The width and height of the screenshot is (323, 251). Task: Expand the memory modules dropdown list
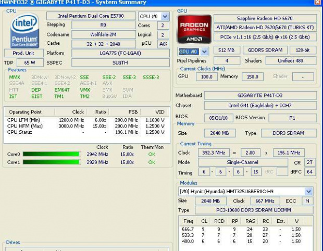point(308,192)
